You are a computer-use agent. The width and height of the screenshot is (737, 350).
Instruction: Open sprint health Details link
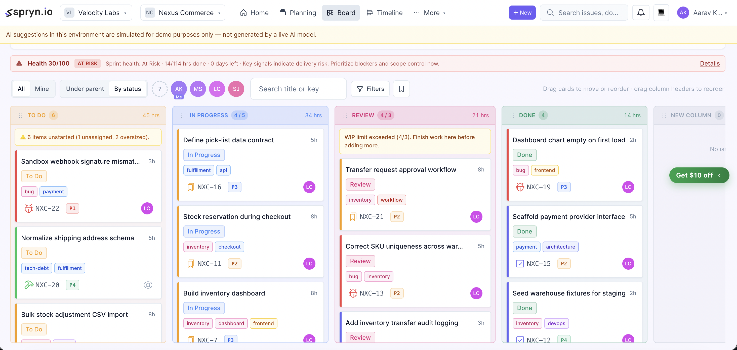[710, 63]
